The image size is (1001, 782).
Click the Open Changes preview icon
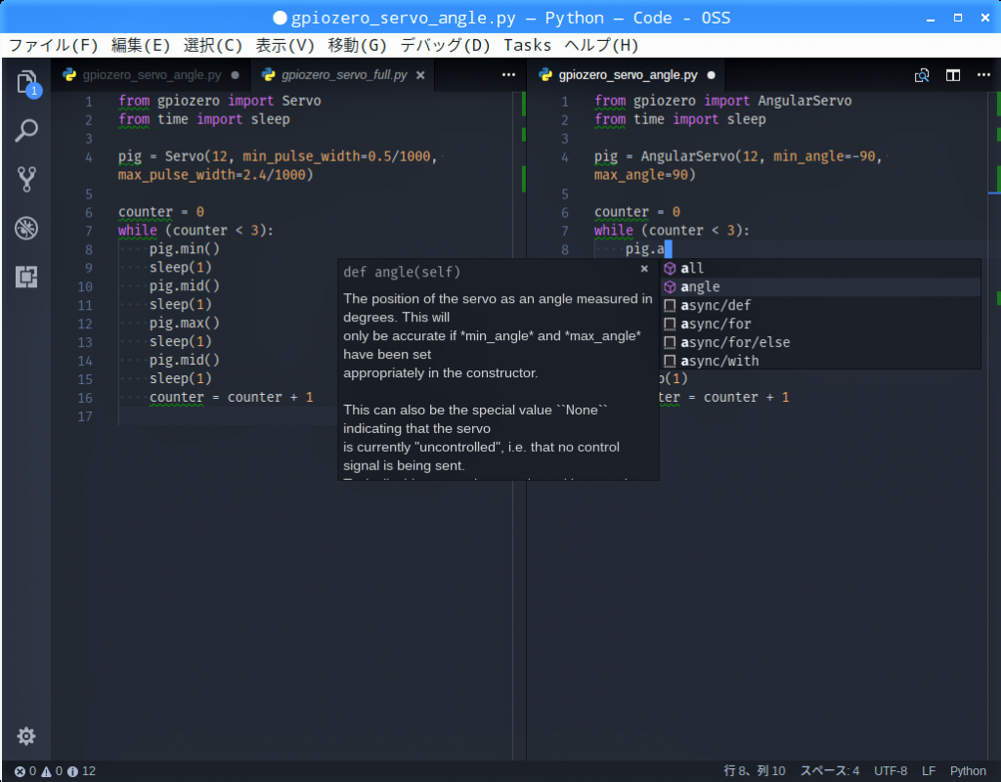(x=921, y=75)
